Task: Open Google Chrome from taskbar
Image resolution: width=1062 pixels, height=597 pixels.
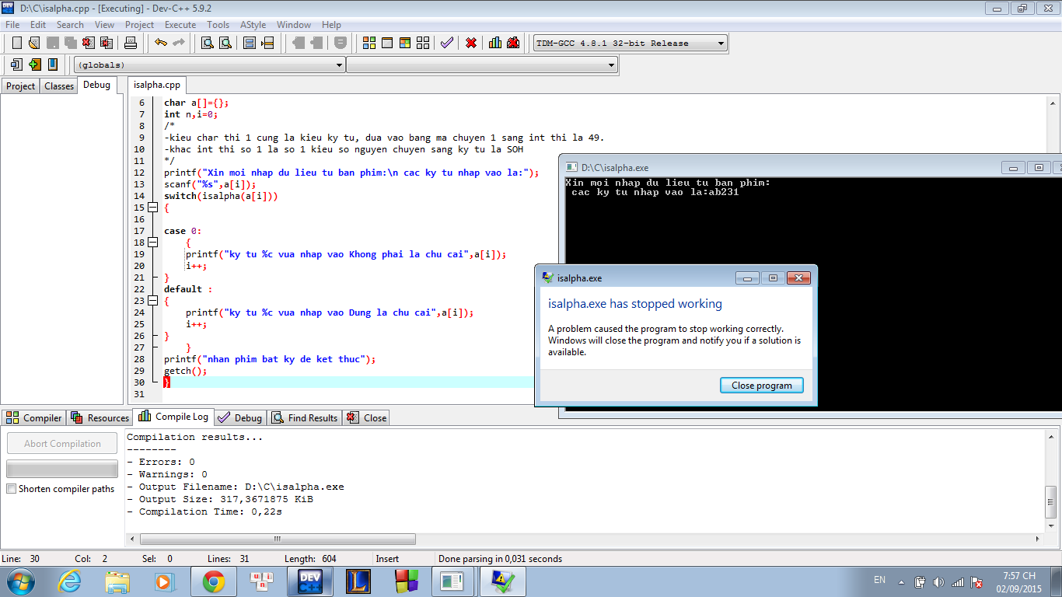Action: 214,581
